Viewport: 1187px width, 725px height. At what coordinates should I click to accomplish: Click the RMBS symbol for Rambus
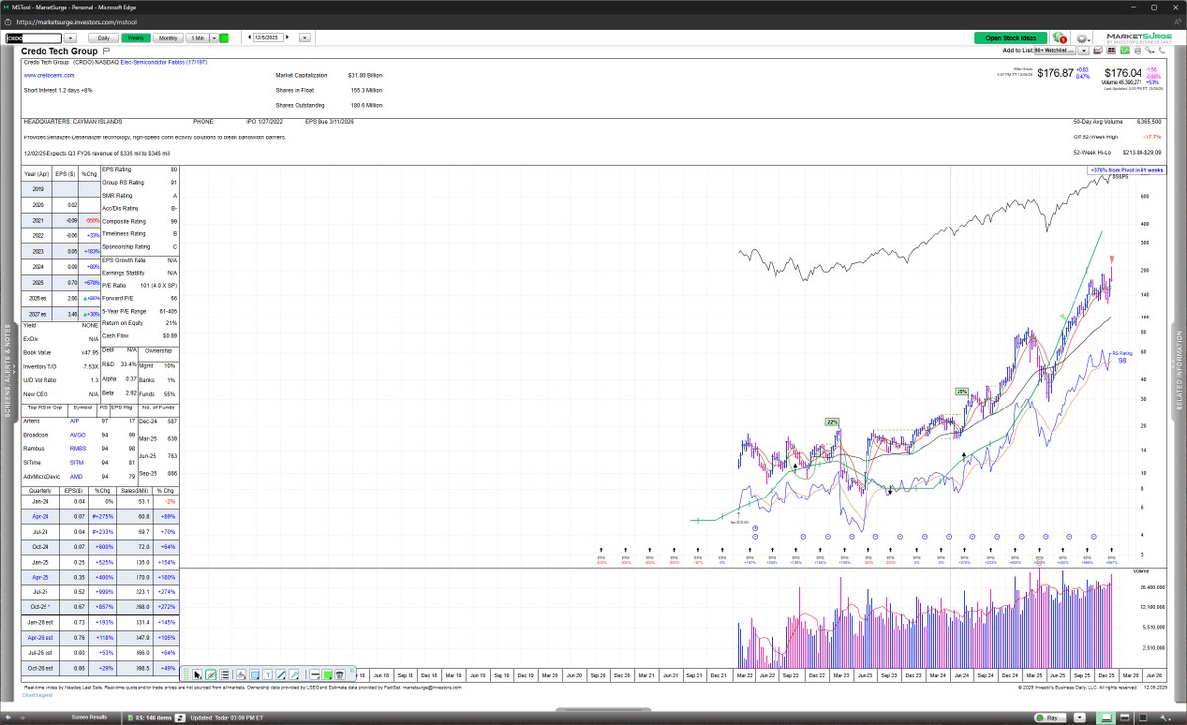pos(77,448)
